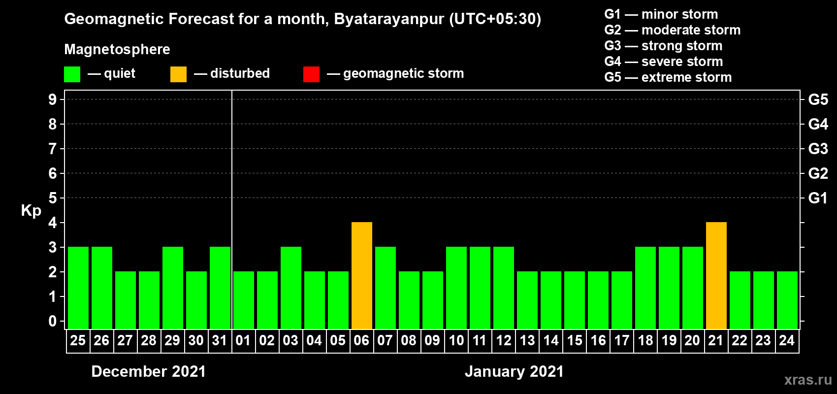837x394 pixels.
Task: Click the Magnetosphere heading
Action: click(117, 49)
